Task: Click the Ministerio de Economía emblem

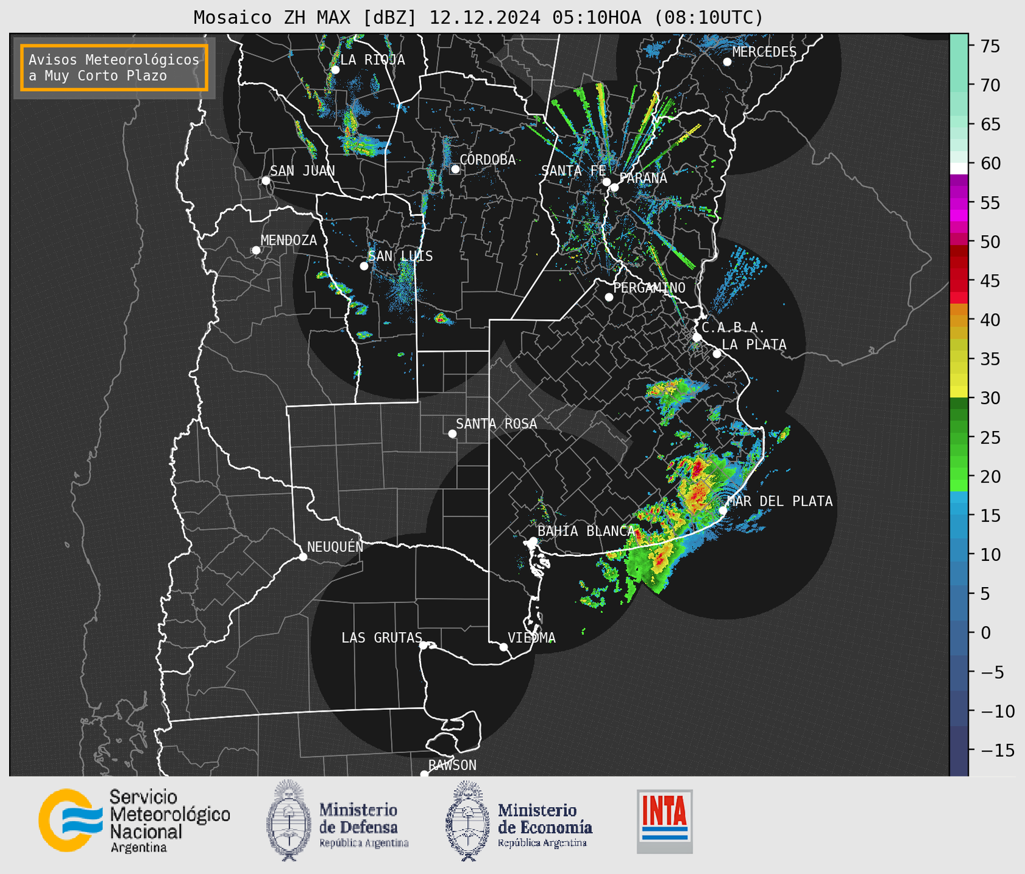Action: tap(468, 821)
